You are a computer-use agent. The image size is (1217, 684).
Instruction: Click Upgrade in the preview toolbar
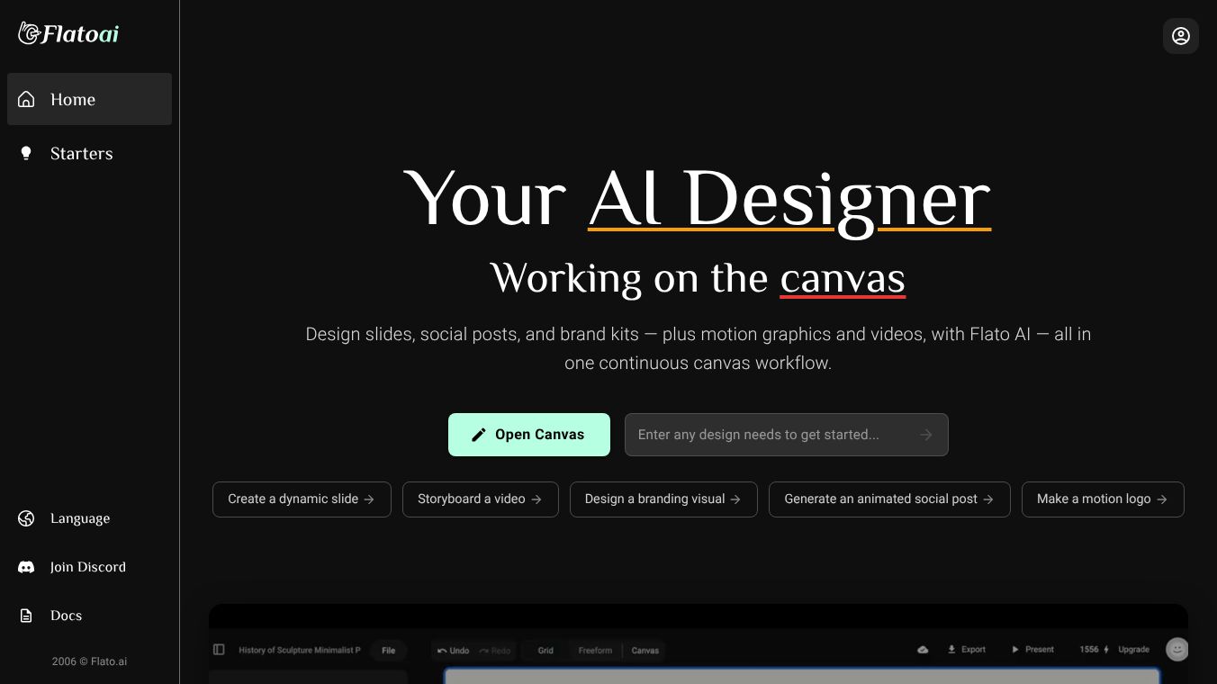pyautogui.click(x=1133, y=650)
